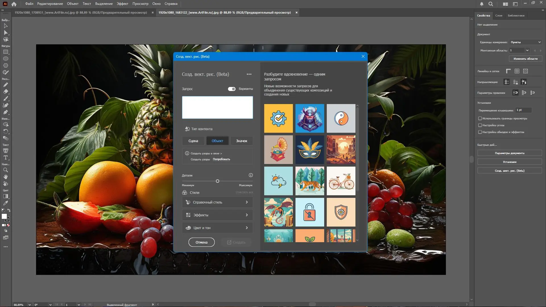Open the Единицы измерения dropdown
The image size is (546, 307).
click(x=526, y=42)
